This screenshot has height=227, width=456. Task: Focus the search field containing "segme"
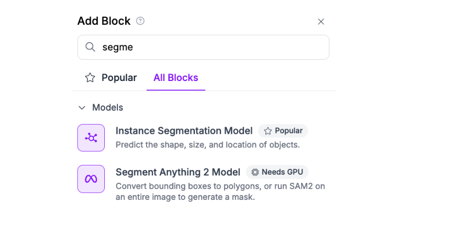(x=209, y=47)
